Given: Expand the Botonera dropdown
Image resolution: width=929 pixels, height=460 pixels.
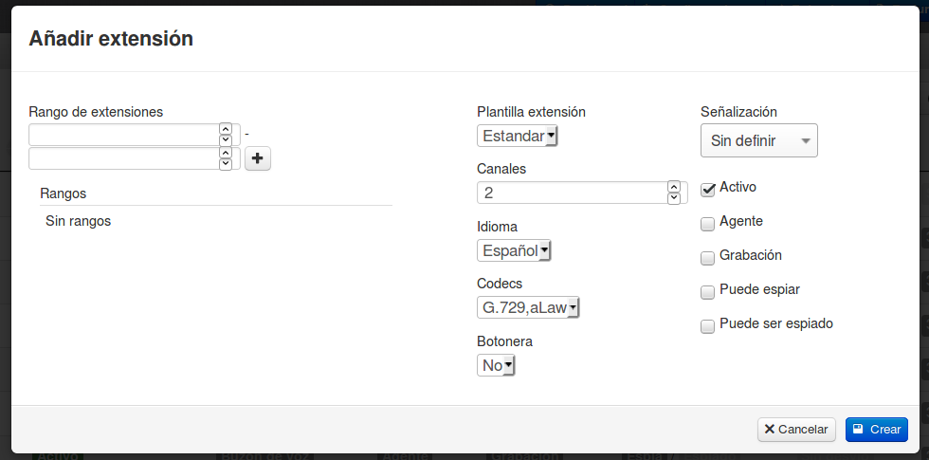Looking at the screenshot, I should (496, 365).
